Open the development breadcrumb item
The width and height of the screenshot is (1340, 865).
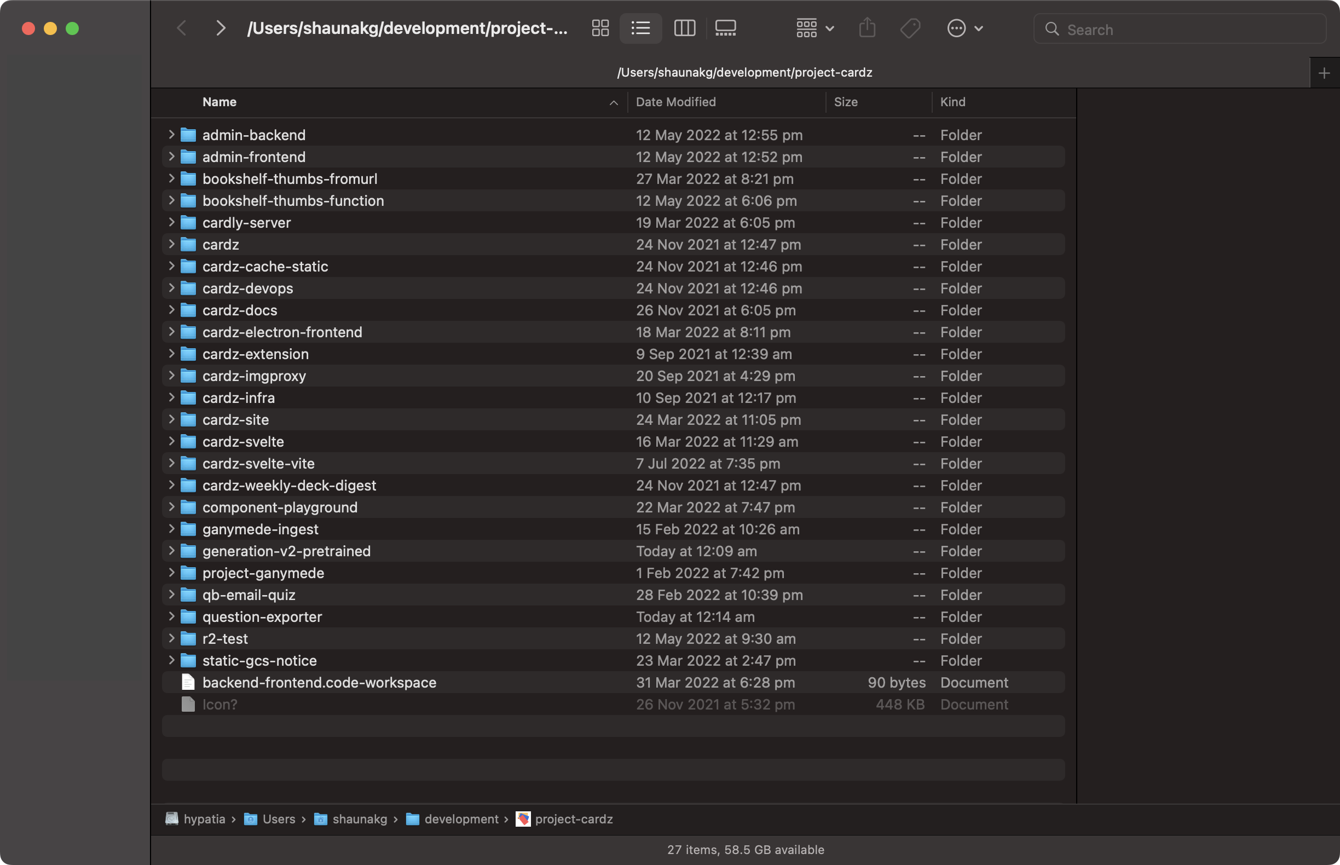(x=462, y=819)
